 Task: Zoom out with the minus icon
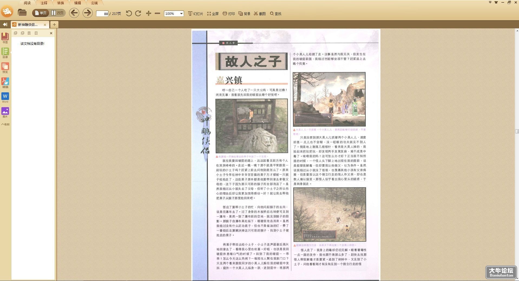[157, 13]
